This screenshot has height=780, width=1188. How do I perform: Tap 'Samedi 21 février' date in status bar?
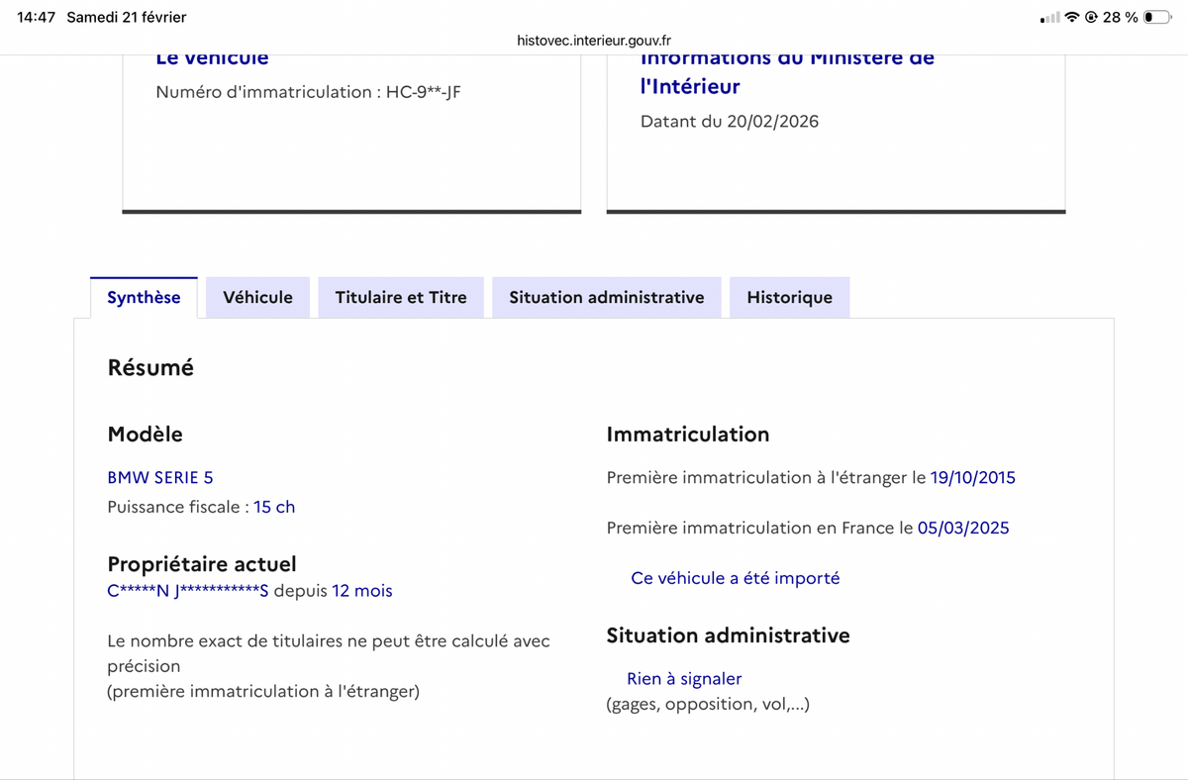point(127,17)
